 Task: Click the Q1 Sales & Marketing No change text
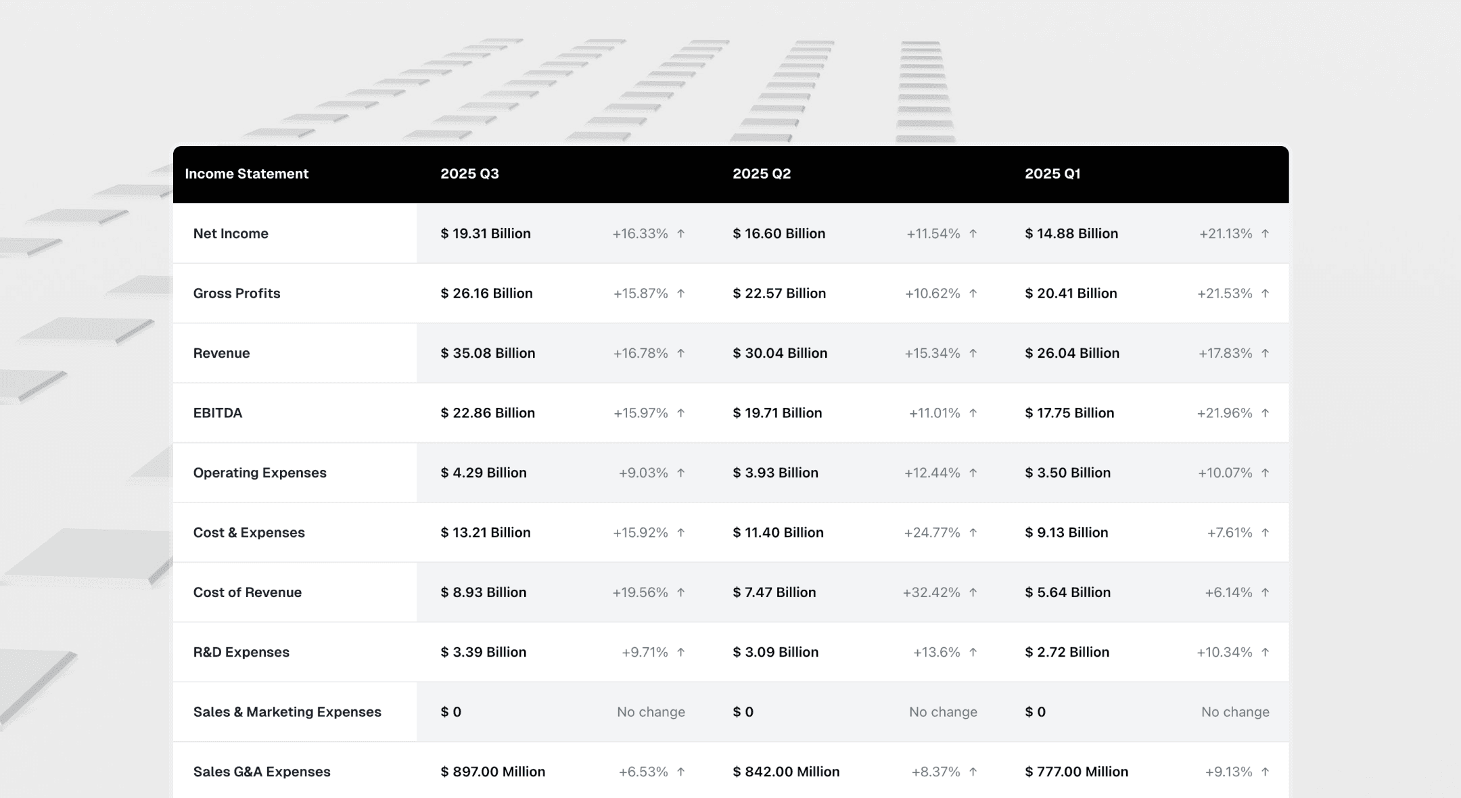(1234, 712)
